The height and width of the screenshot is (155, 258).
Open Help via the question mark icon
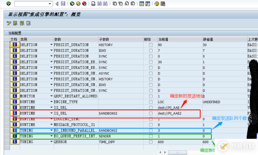click(x=157, y=4)
